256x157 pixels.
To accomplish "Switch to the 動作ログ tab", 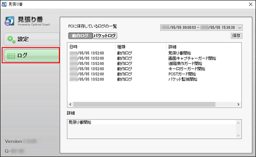I will pyautogui.click(x=80, y=36).
